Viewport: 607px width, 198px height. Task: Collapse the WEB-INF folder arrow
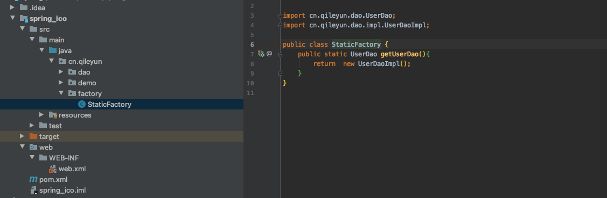tap(32, 158)
